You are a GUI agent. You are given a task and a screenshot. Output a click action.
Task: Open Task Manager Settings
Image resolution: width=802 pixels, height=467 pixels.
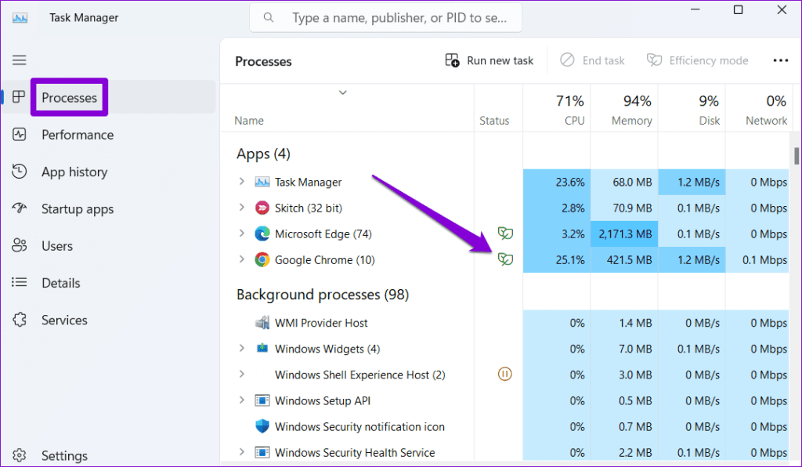click(64, 455)
